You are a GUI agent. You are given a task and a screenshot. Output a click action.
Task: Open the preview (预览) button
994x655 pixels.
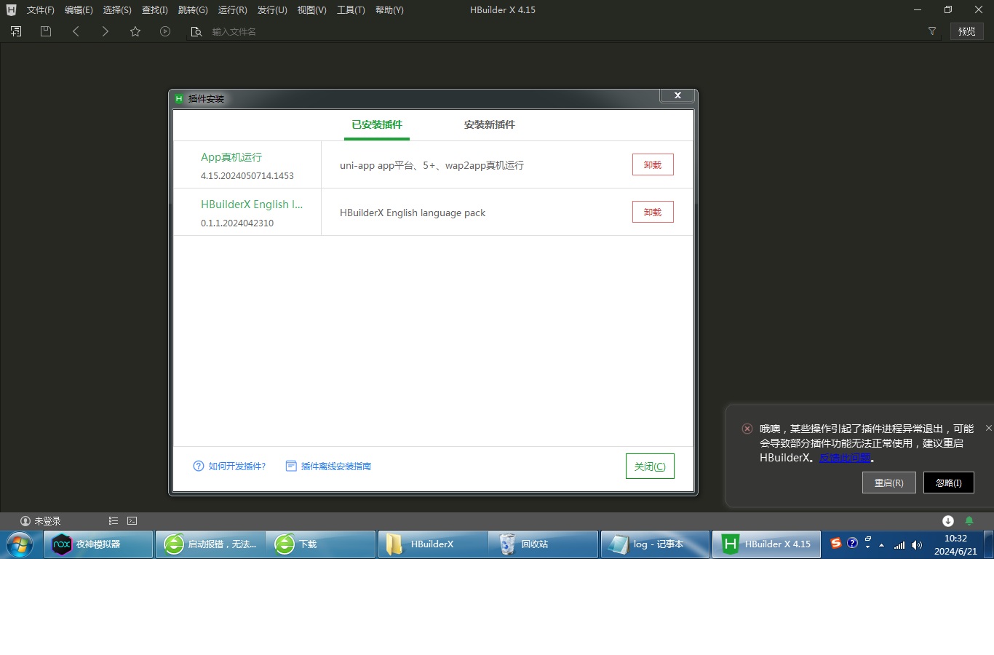[967, 31]
